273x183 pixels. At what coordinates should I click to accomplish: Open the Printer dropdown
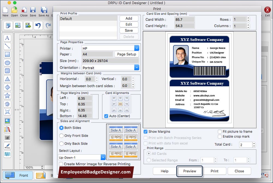click(x=137, y=48)
